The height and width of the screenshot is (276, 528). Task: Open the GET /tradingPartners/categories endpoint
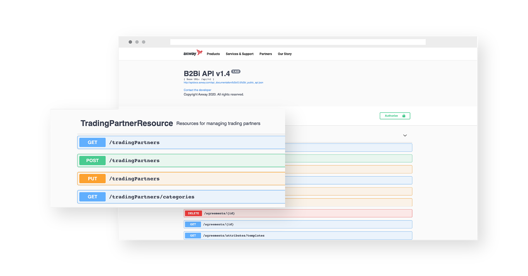(x=181, y=197)
